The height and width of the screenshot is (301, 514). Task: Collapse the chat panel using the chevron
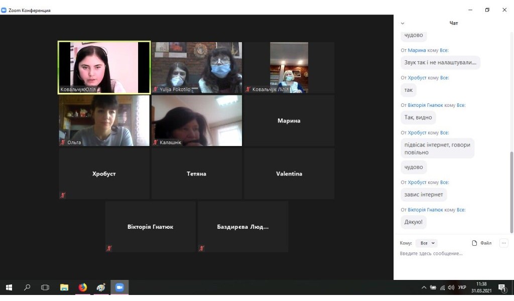point(403,24)
